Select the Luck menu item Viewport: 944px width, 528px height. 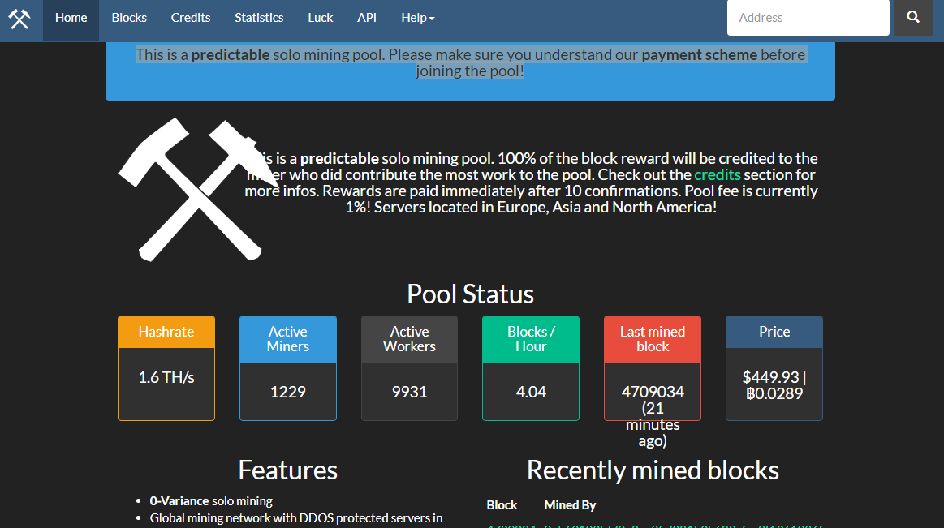(x=321, y=18)
